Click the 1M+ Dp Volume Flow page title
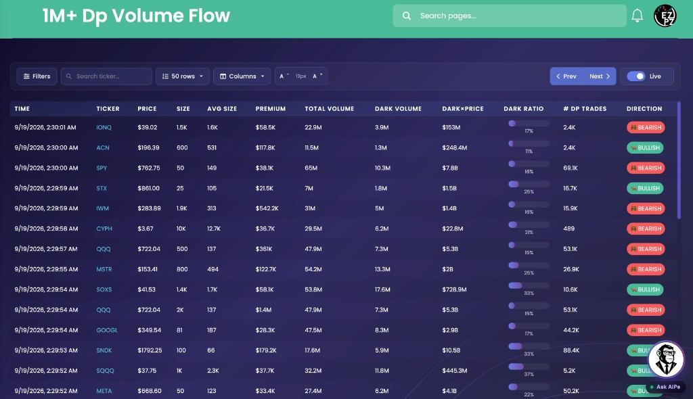 tap(136, 16)
